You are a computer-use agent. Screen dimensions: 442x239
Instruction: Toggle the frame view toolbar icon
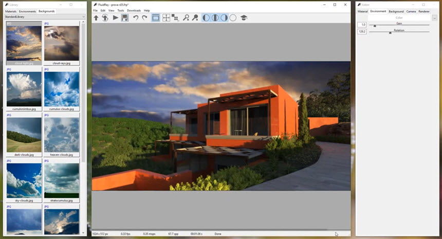click(x=156, y=18)
